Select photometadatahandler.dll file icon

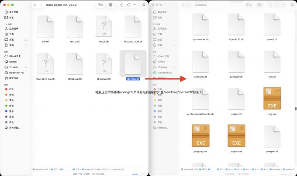(200, 99)
